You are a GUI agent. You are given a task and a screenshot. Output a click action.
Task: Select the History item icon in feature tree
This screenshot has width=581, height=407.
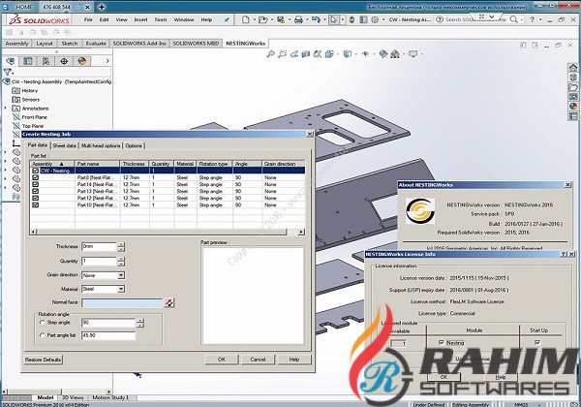tap(15, 88)
